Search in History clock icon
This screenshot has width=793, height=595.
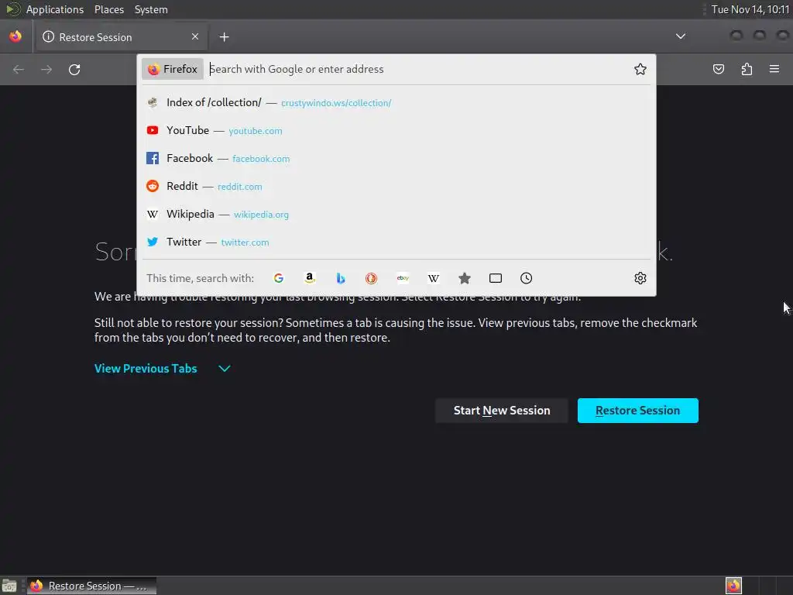[x=527, y=278]
